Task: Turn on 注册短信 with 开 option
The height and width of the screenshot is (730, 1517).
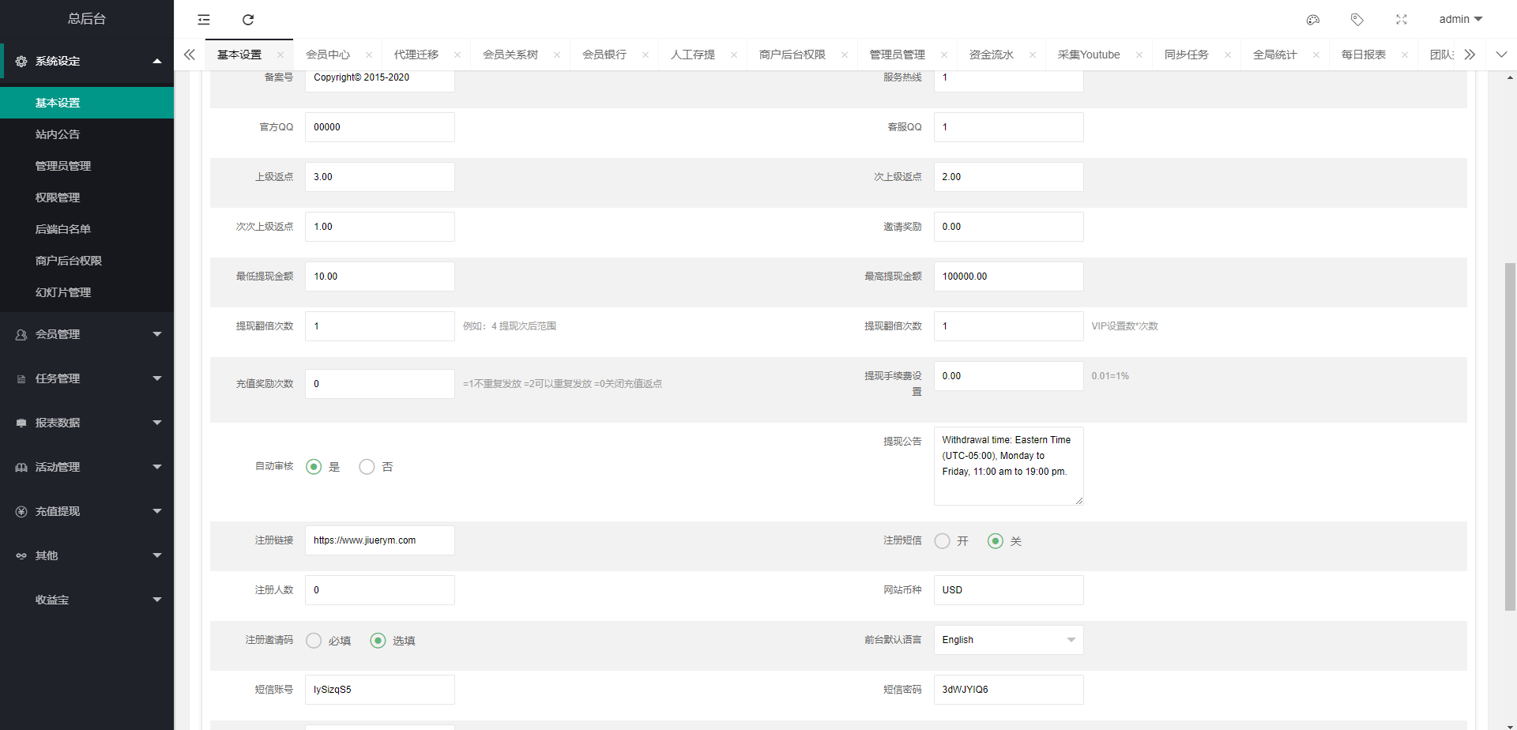Action: [x=943, y=541]
